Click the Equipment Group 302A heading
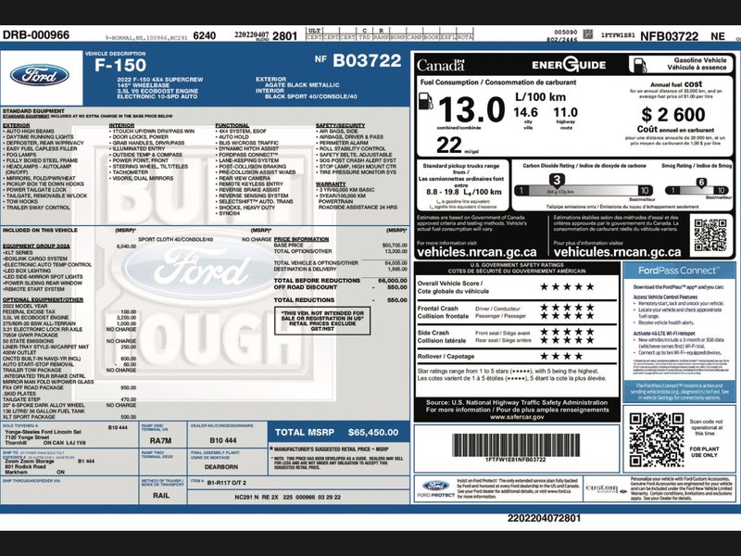741x556 pixels. click(36, 246)
